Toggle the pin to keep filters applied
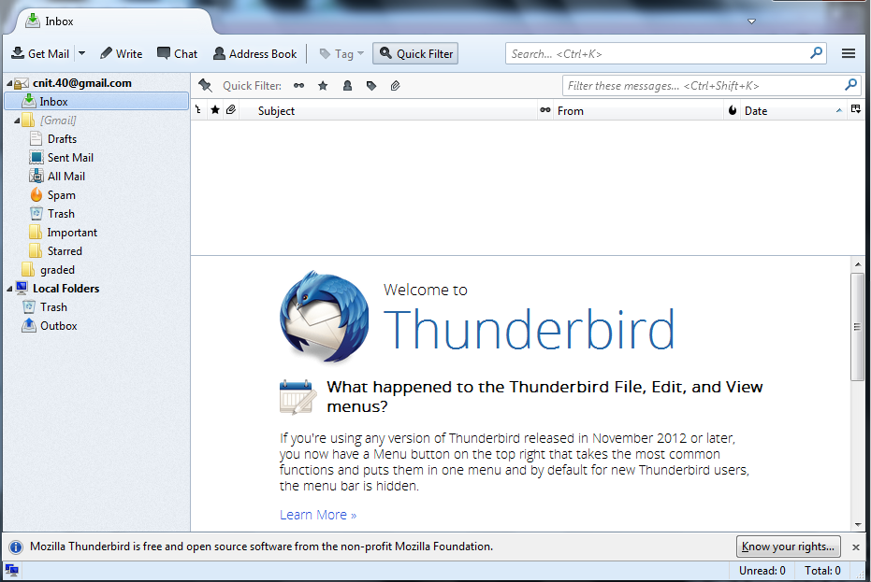The image size is (871, 582). (x=206, y=85)
